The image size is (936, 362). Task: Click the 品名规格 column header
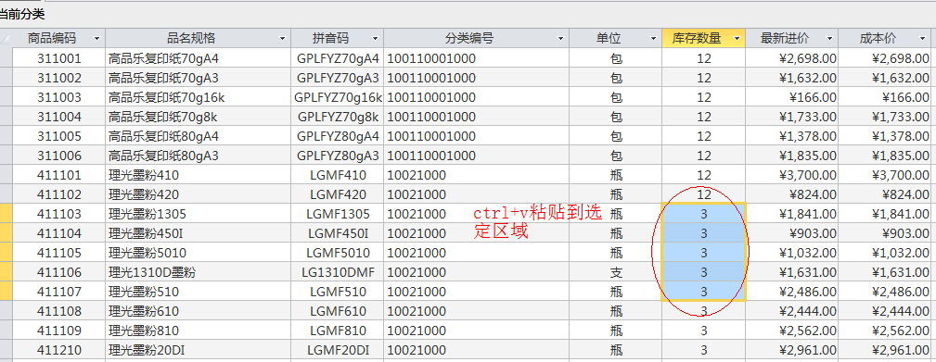191,39
